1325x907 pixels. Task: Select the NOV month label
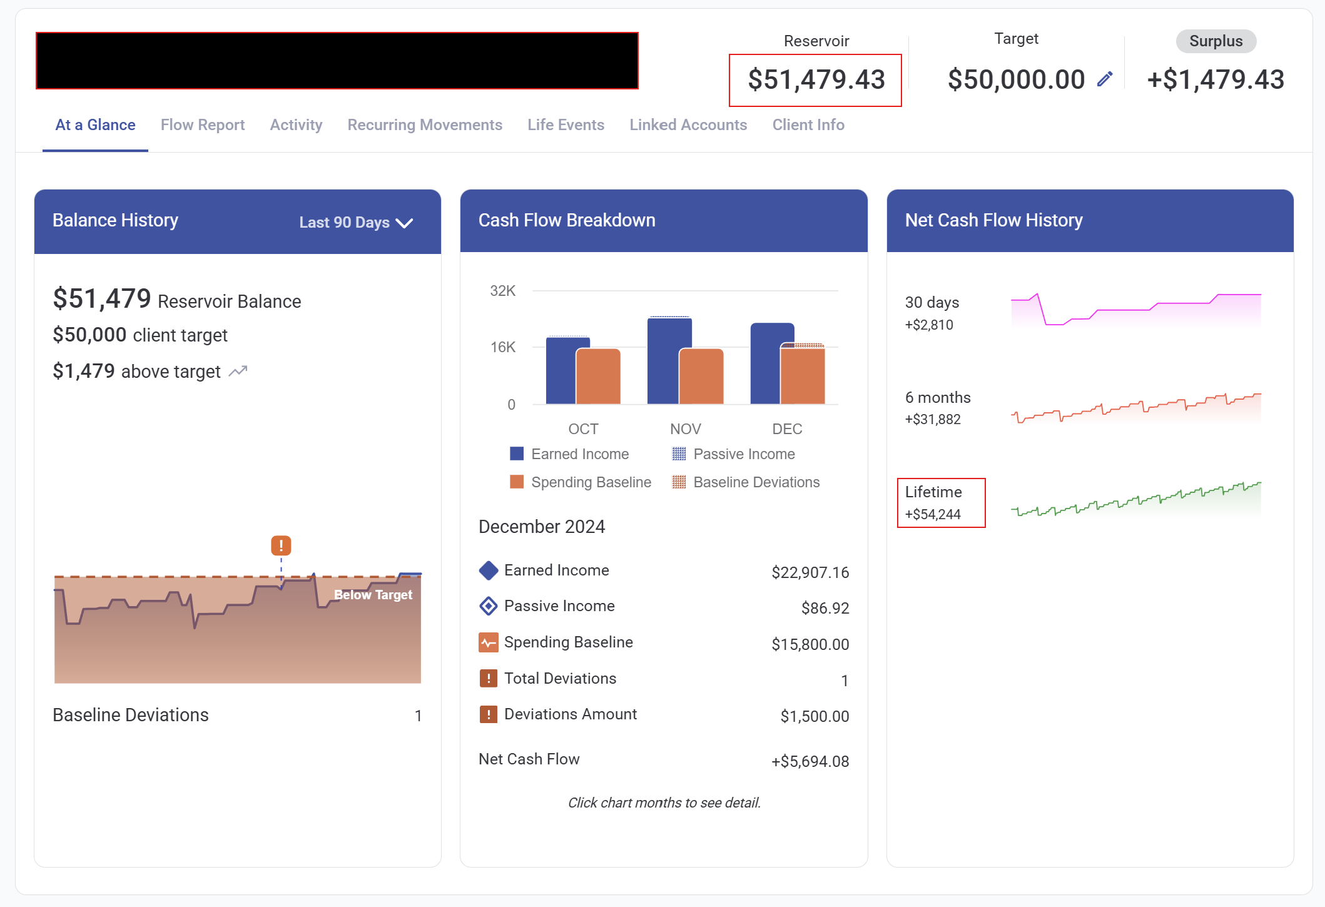[x=685, y=428]
